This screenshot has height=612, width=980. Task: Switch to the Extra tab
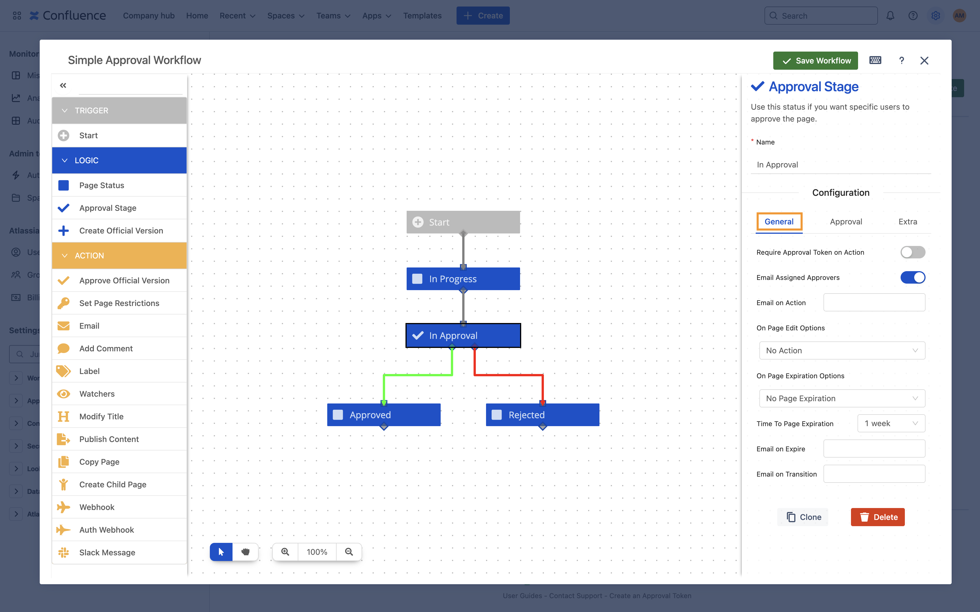tap(907, 221)
